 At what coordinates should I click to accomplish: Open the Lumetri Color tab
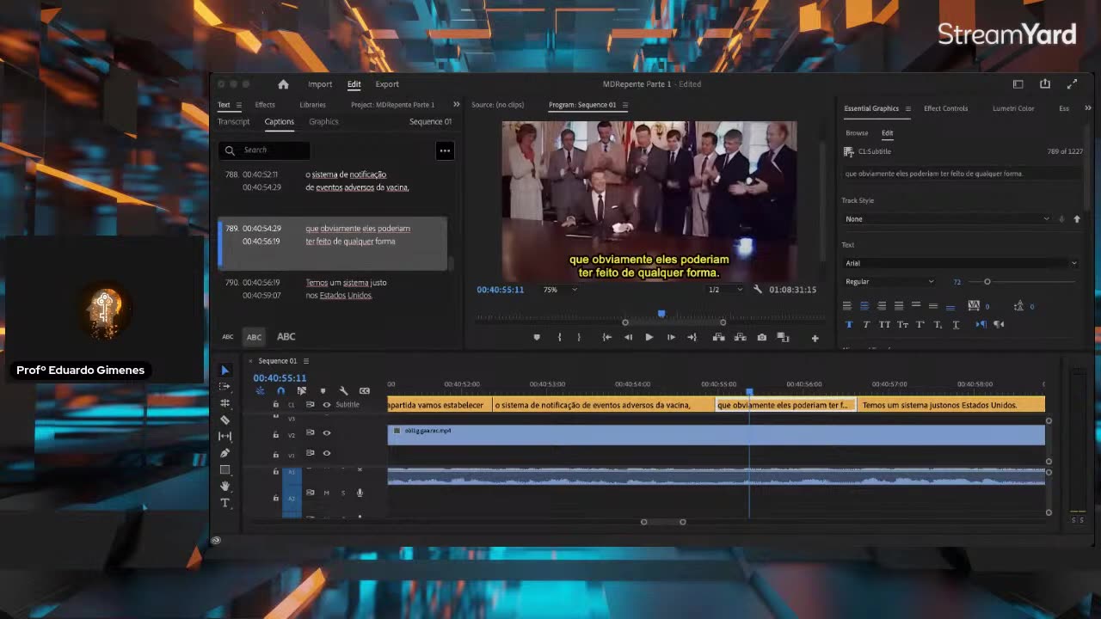click(x=1013, y=109)
